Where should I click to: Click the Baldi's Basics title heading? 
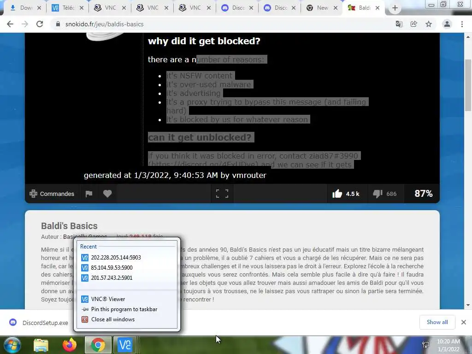click(69, 226)
